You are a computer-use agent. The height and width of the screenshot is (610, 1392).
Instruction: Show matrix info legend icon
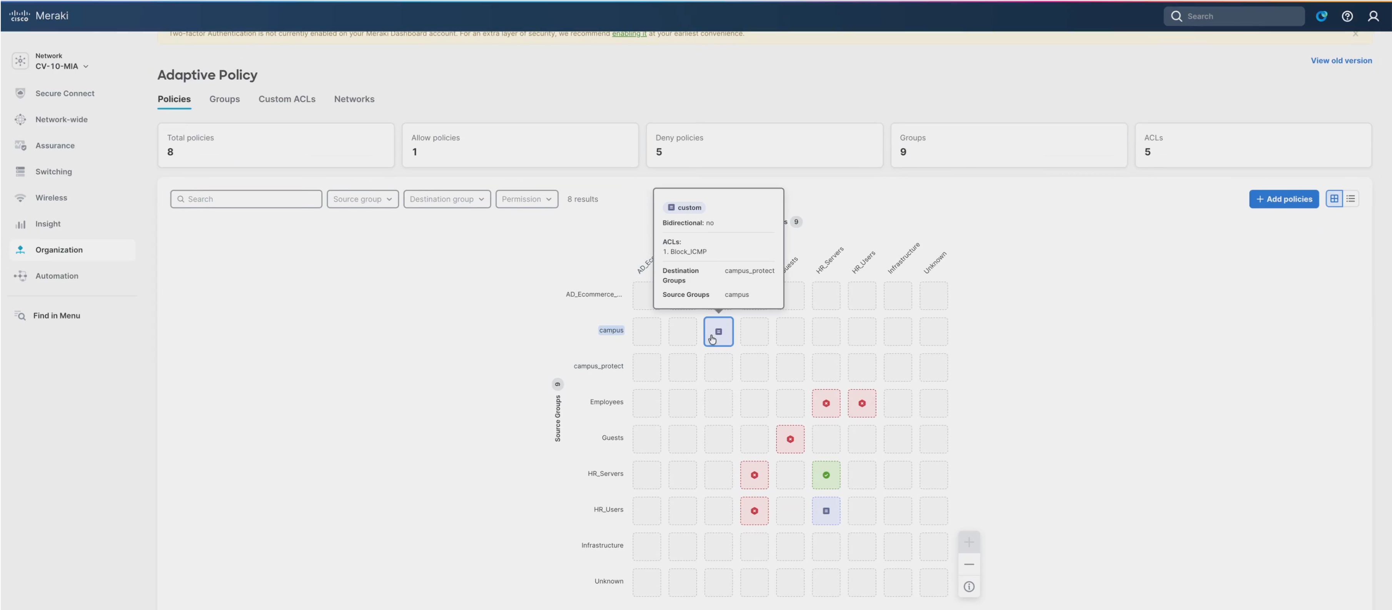969,587
